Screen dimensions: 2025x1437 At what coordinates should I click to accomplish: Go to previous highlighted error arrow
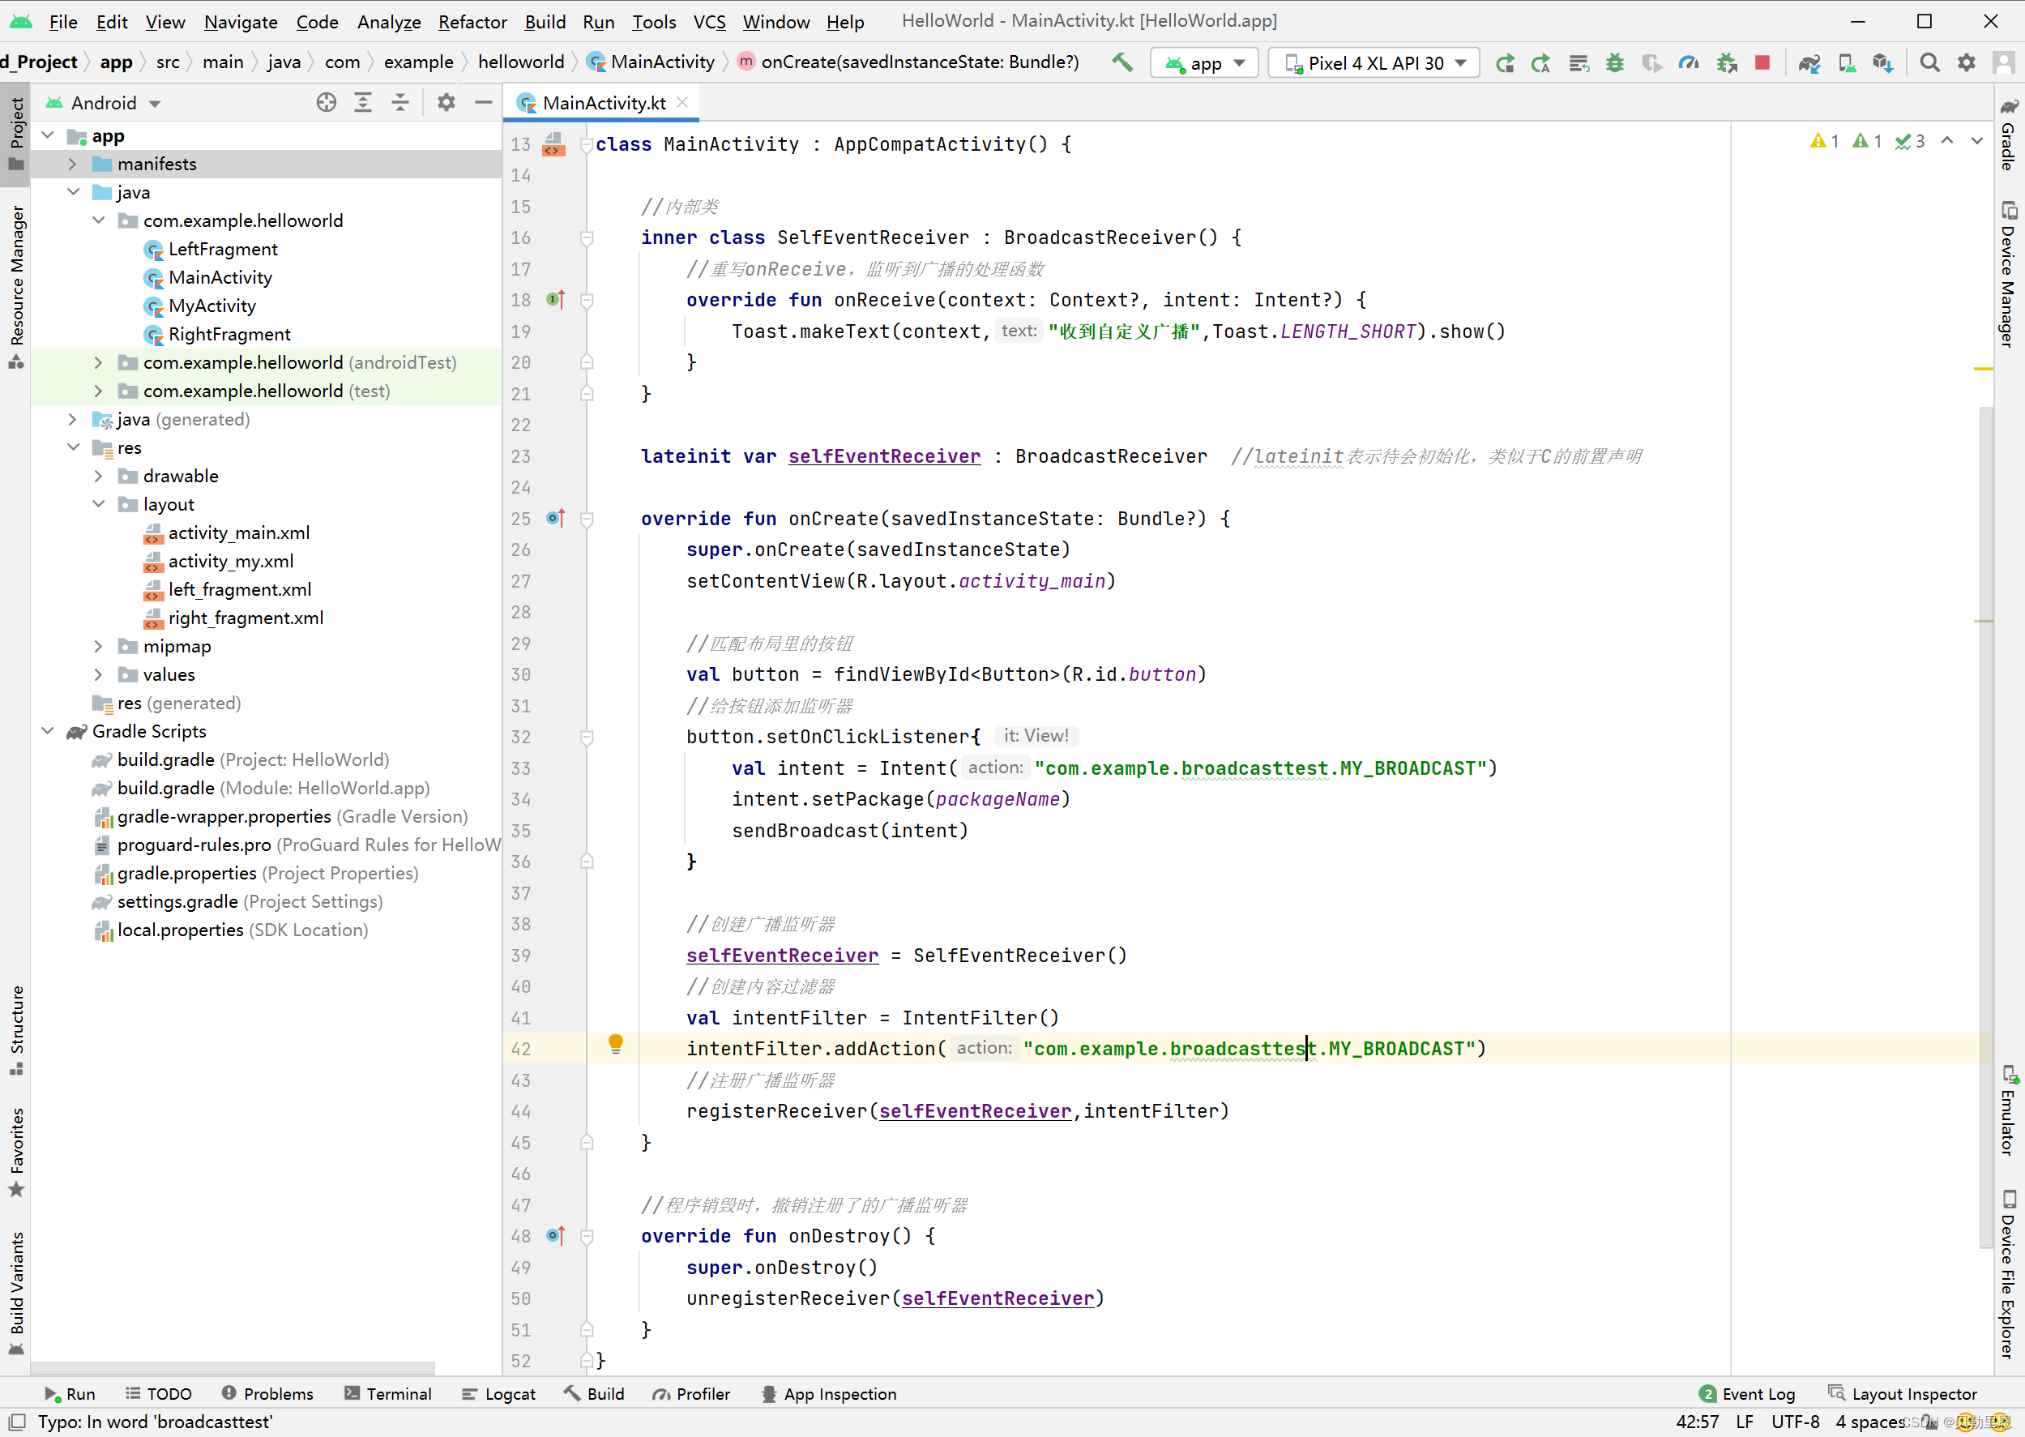point(1947,141)
